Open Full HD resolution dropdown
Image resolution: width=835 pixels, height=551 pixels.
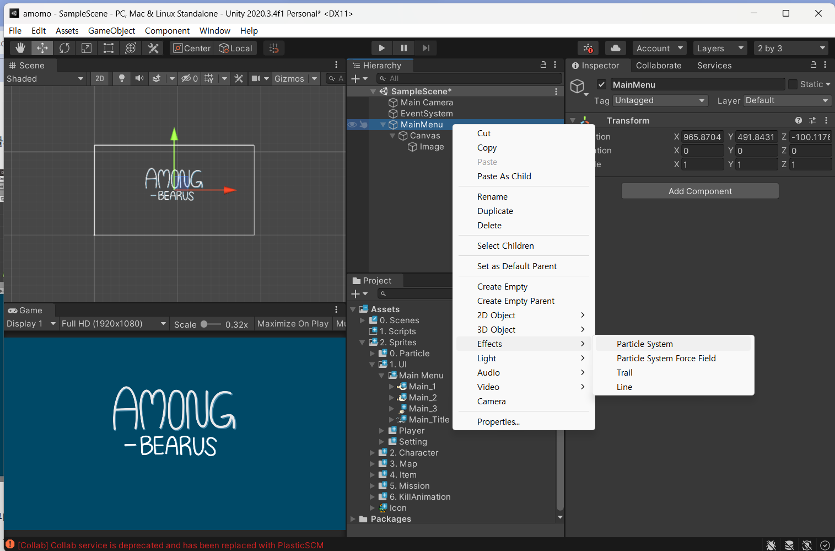pyautogui.click(x=114, y=324)
